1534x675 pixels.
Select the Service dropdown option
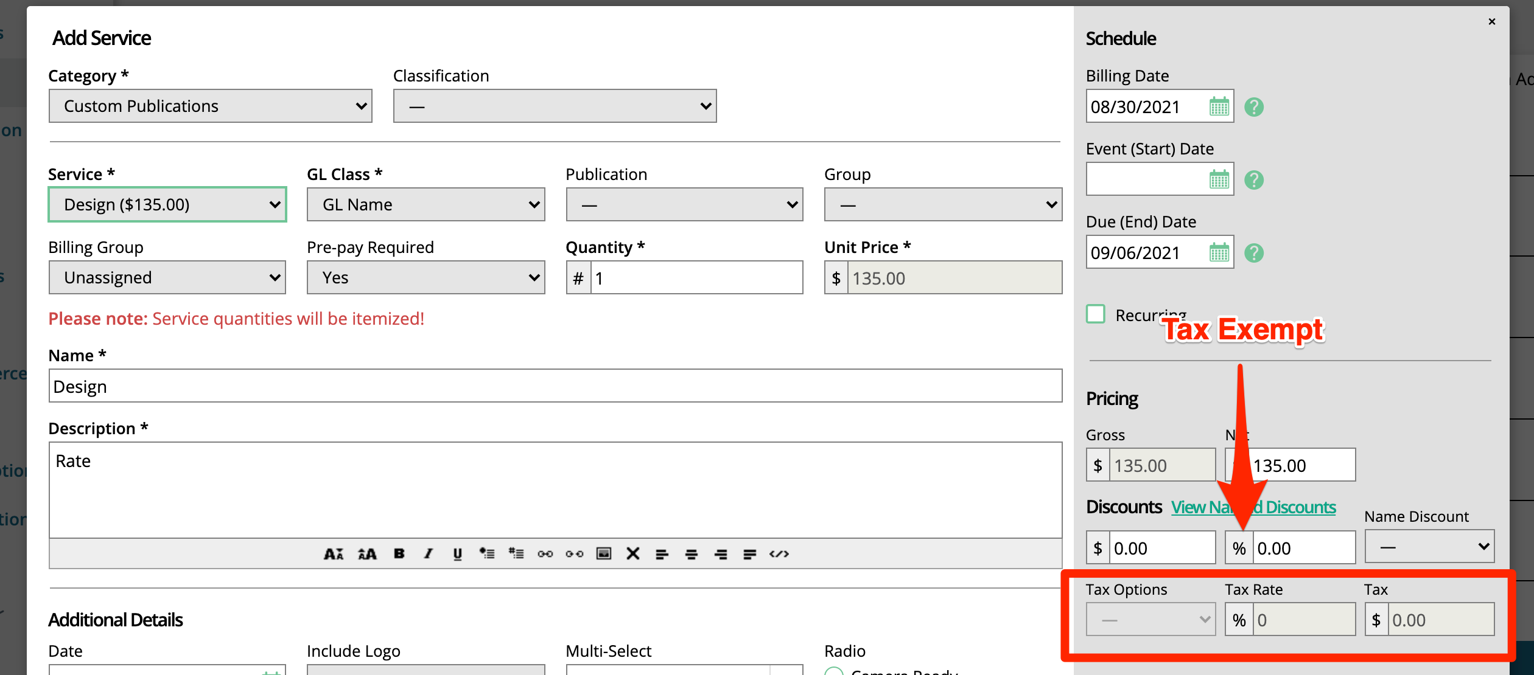click(167, 204)
